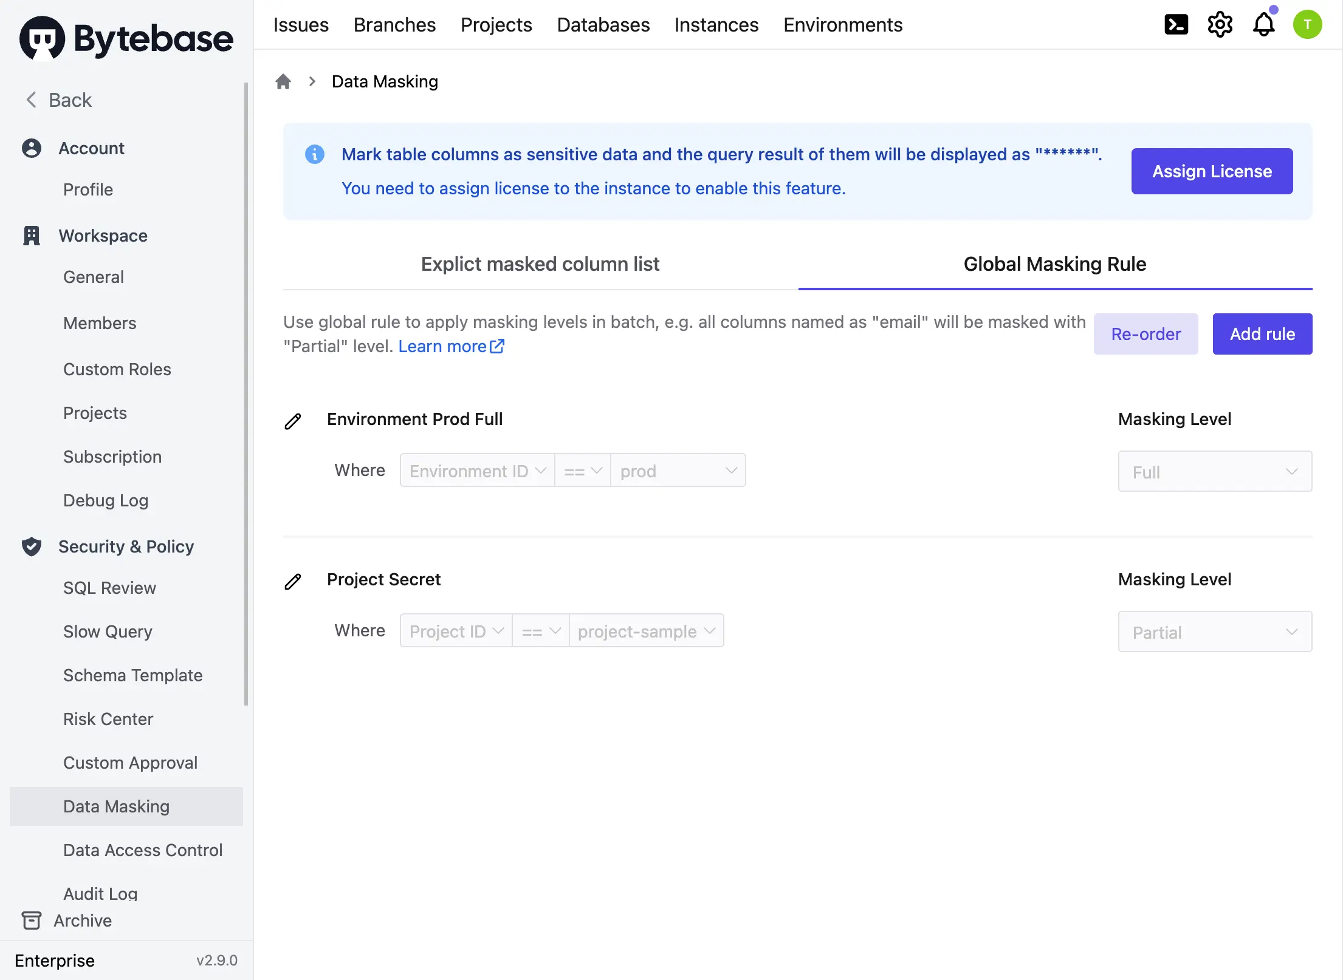The height and width of the screenshot is (980, 1343).
Task: Open the SQL terminal icon
Action: [1176, 25]
